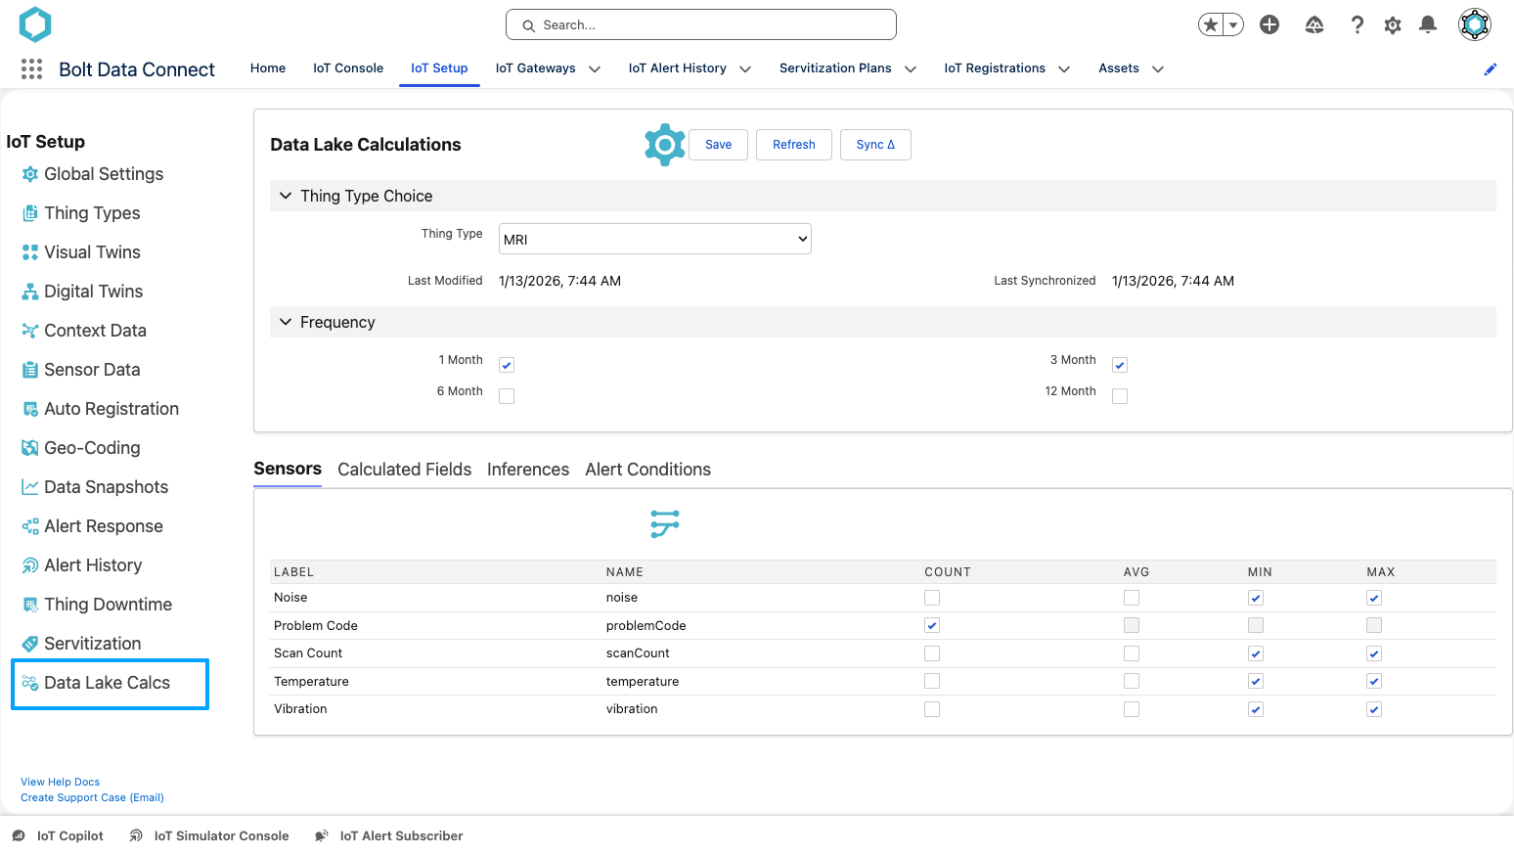
Task: Switch to the Alert Conditions tab
Action: coord(648,470)
